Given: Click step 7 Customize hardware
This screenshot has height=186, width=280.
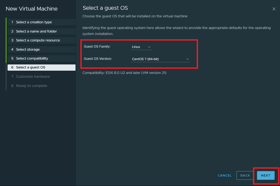Looking at the screenshot, I should (33, 77).
